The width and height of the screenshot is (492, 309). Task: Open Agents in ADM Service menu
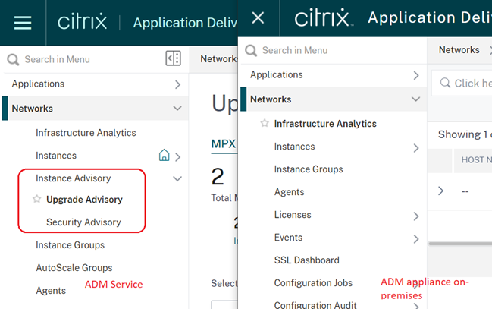pos(51,291)
